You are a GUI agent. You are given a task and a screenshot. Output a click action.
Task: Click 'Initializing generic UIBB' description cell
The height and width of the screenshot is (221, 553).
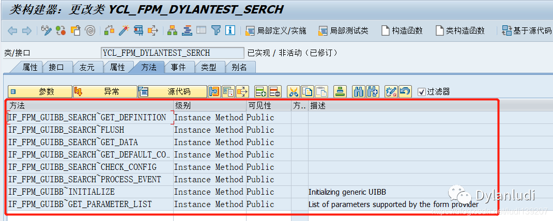coord(347,192)
